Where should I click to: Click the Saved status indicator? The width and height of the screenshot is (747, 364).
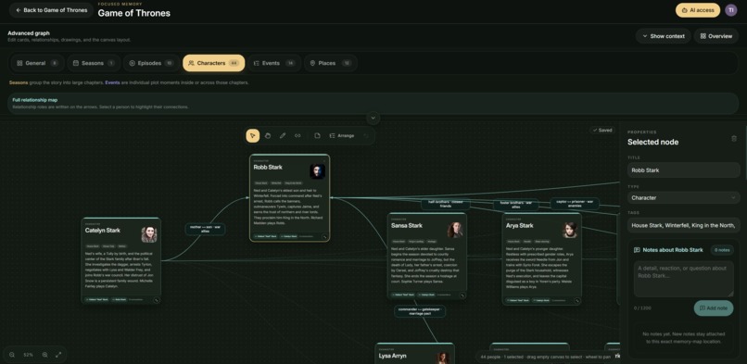(x=602, y=130)
